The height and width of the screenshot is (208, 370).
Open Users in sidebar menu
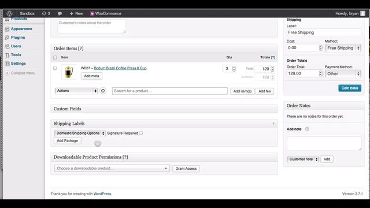point(16,46)
